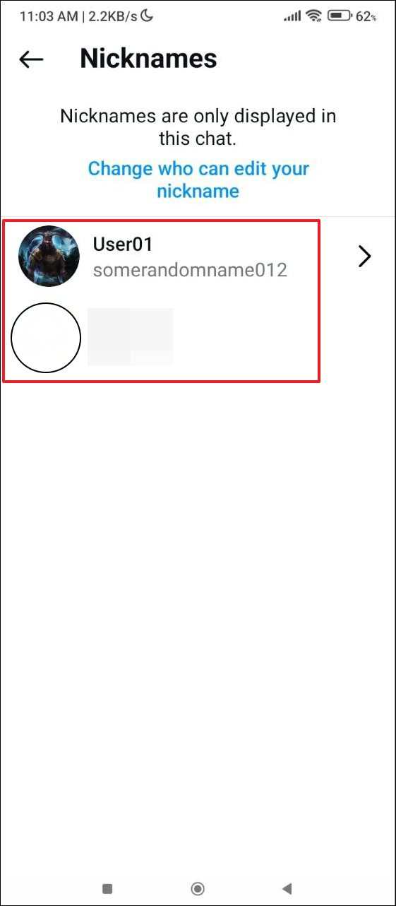
Task: Tap the blurred name in second row
Action: click(x=131, y=336)
